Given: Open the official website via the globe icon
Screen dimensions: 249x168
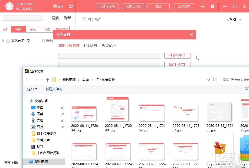Looking at the screenshot, I should (55, 6).
